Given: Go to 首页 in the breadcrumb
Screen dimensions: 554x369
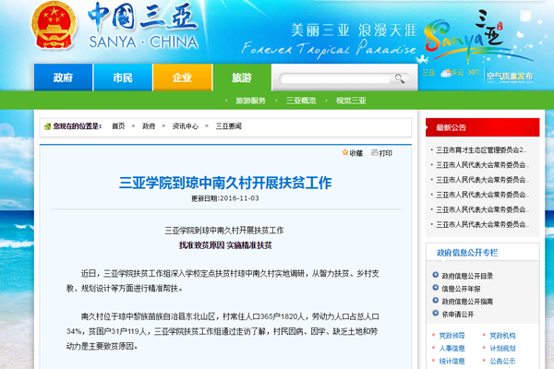Looking at the screenshot, I should (x=118, y=125).
